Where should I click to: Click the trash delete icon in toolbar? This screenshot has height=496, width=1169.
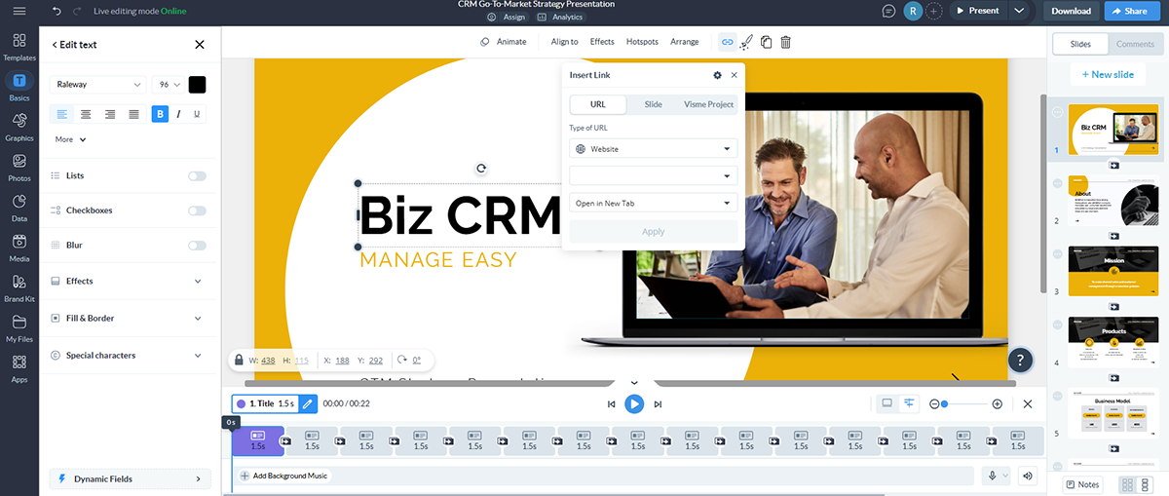pos(785,42)
